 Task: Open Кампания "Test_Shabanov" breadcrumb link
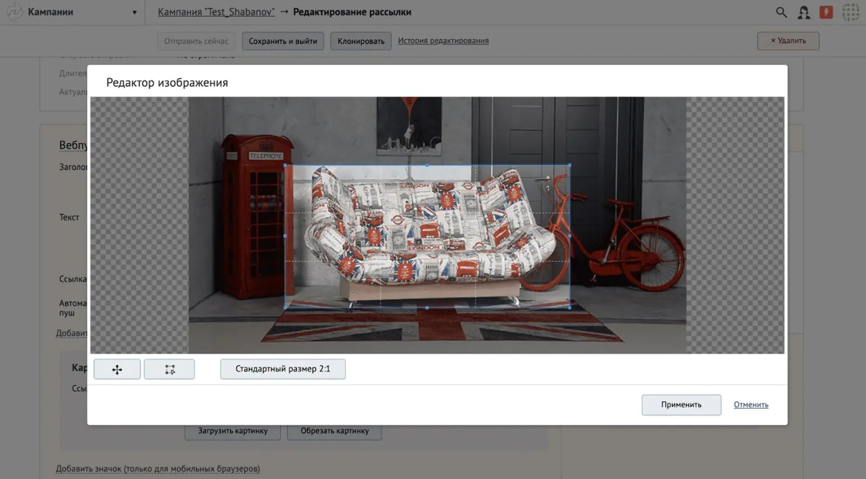point(216,12)
